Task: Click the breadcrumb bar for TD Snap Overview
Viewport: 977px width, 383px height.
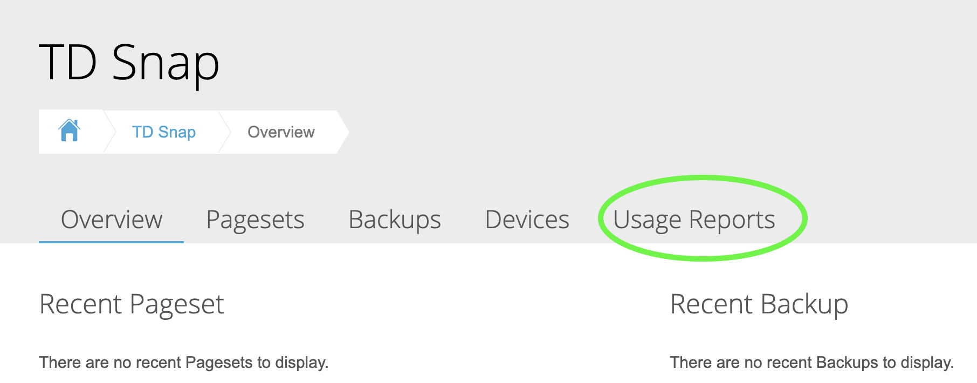Action: 194,131
